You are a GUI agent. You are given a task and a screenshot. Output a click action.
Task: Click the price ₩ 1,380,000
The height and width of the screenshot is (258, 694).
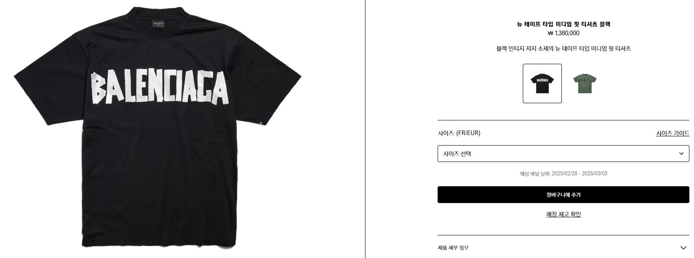564,33
